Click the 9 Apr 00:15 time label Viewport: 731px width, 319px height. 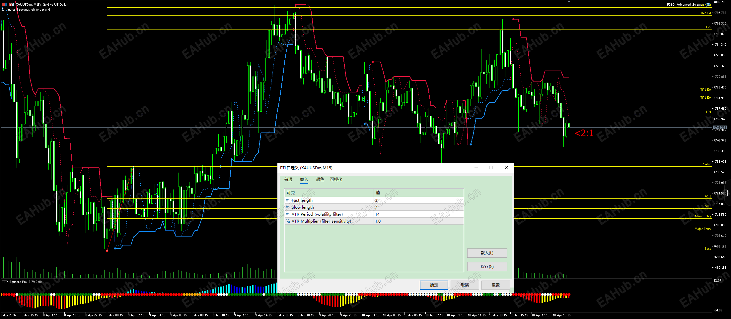[115, 315]
